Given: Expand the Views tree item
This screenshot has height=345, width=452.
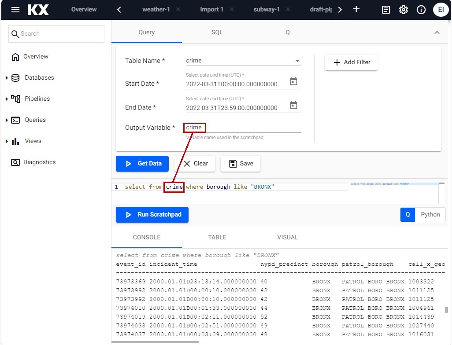Looking at the screenshot, I should click(x=7, y=141).
